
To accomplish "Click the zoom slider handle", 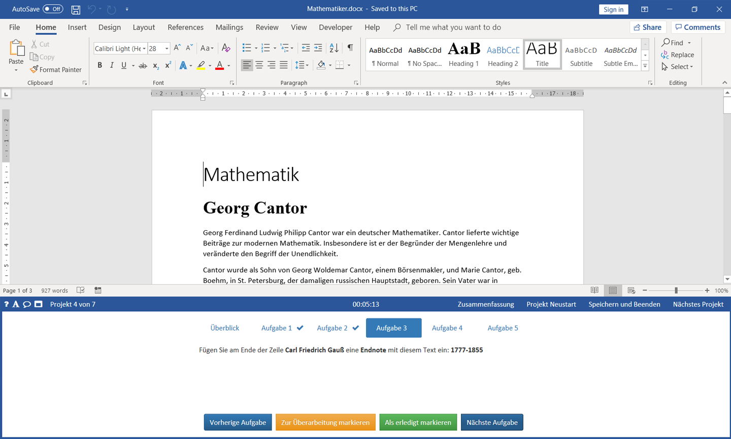I will (x=676, y=290).
